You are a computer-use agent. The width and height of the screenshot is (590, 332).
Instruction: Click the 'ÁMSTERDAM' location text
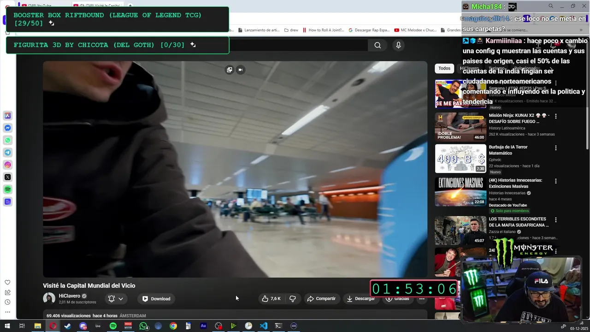[x=133, y=316]
